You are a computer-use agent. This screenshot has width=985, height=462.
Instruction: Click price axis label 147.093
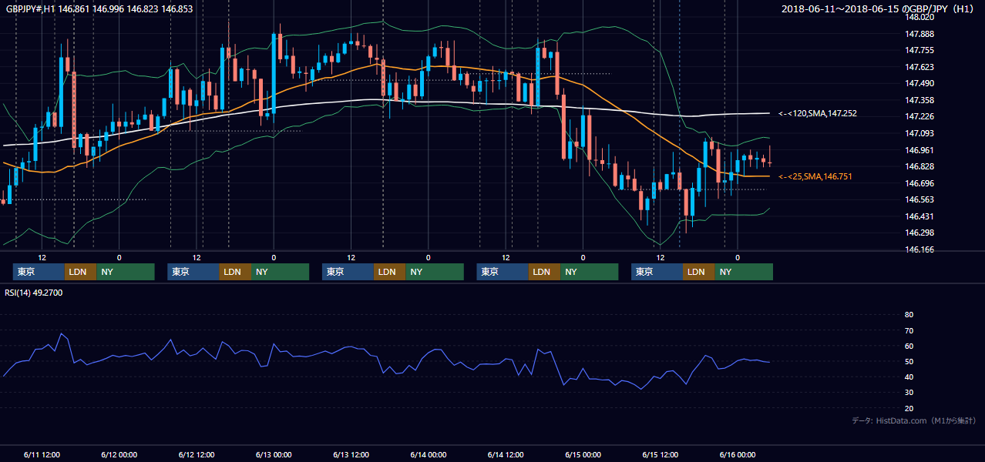[919, 133]
